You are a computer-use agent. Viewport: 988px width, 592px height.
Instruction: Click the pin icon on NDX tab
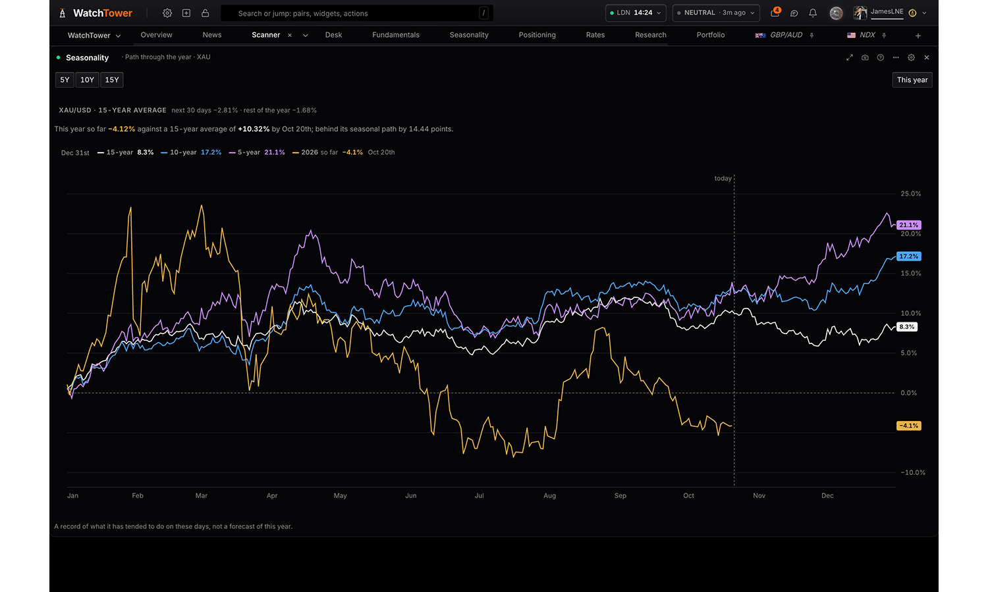(x=884, y=36)
